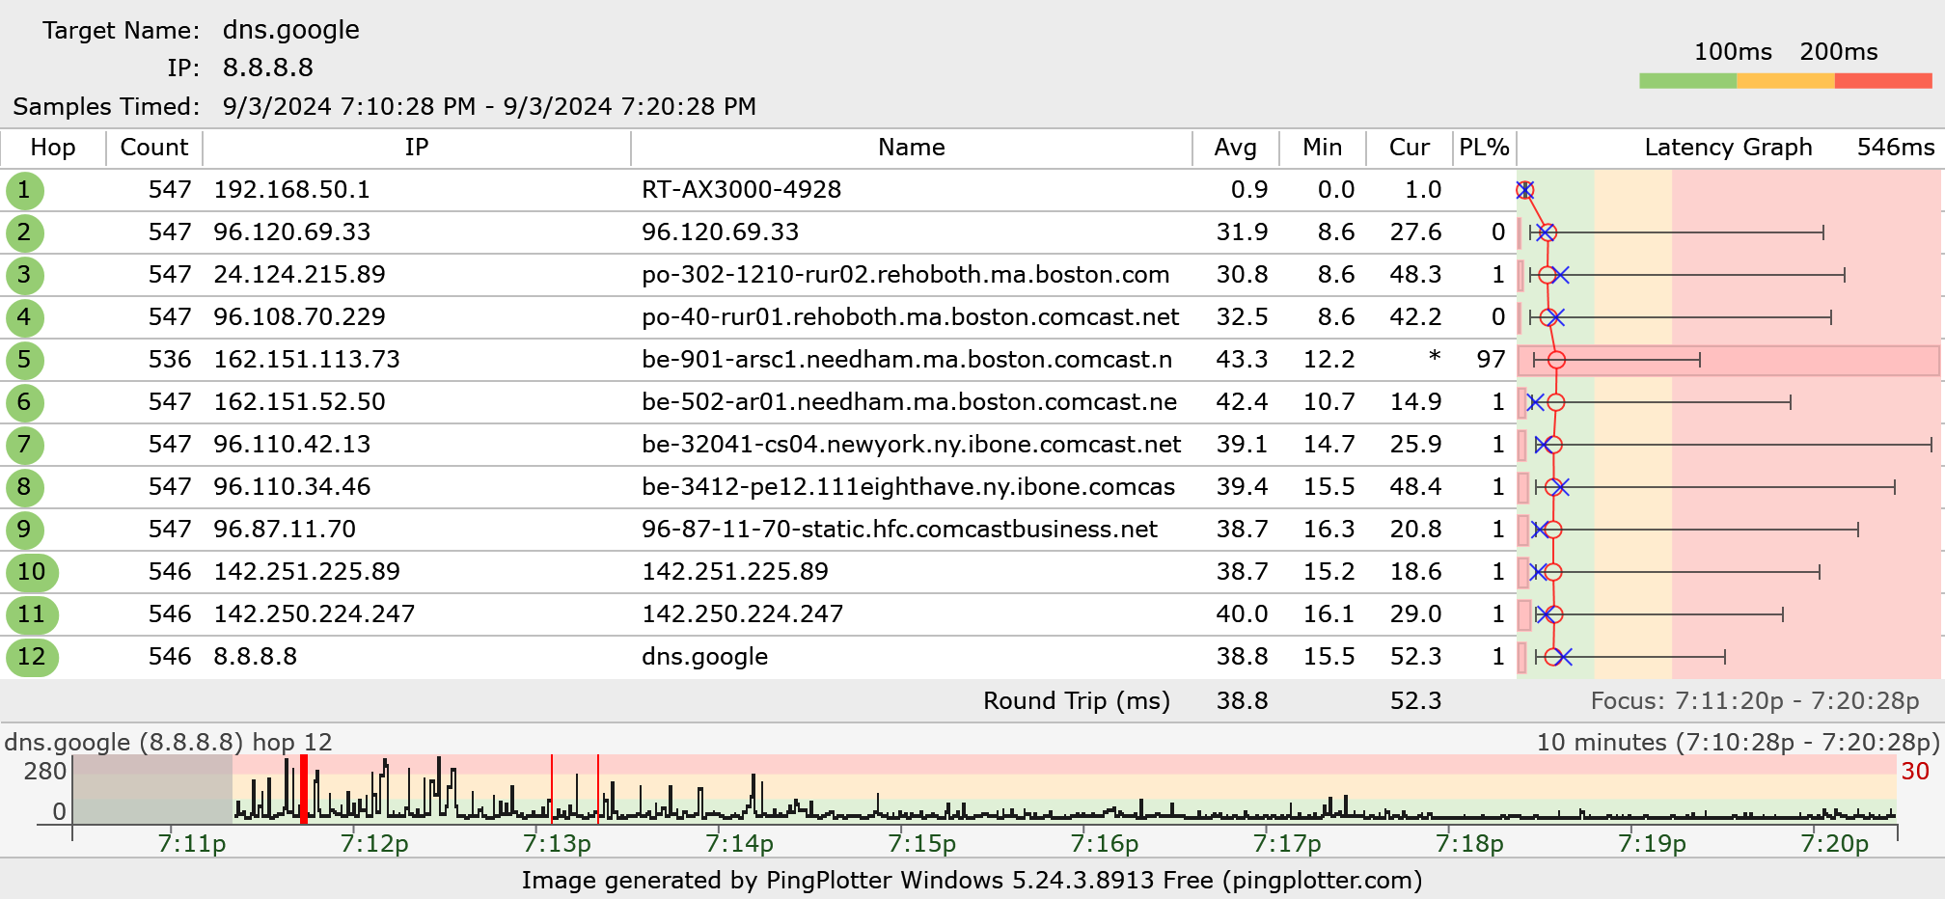This screenshot has height=899, width=1945.
Task: Click IP 142.251.225.89 in IP column
Action: coord(307,572)
